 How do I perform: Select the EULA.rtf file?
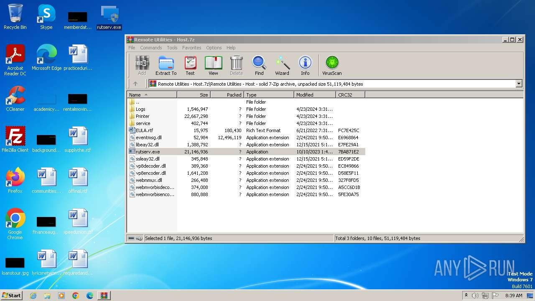[x=246, y=130]
